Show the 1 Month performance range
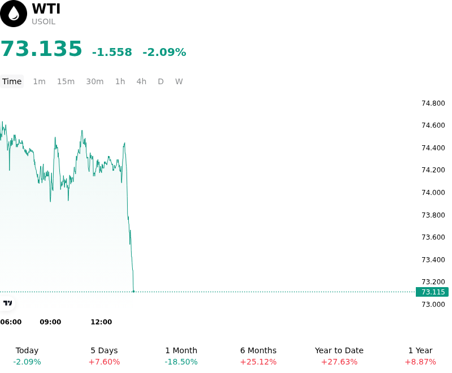Screen dimensions: 452x373 [x=181, y=356]
